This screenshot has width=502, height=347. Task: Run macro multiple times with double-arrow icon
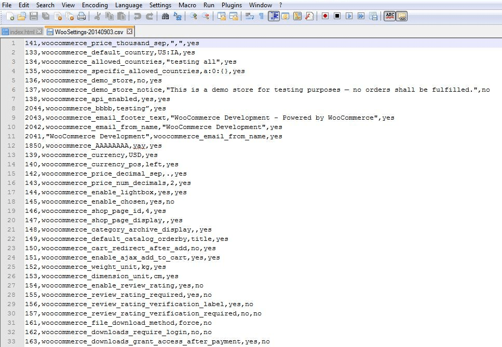[x=361, y=16]
